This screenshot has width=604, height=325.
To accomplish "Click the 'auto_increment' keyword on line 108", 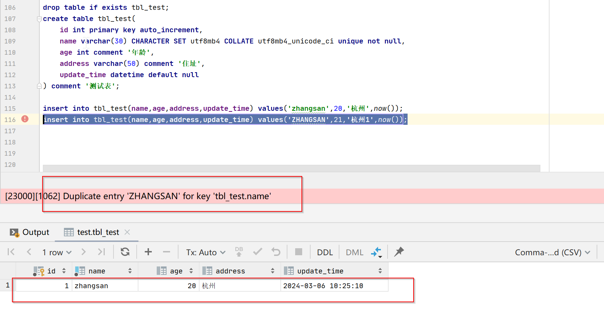I will (169, 30).
